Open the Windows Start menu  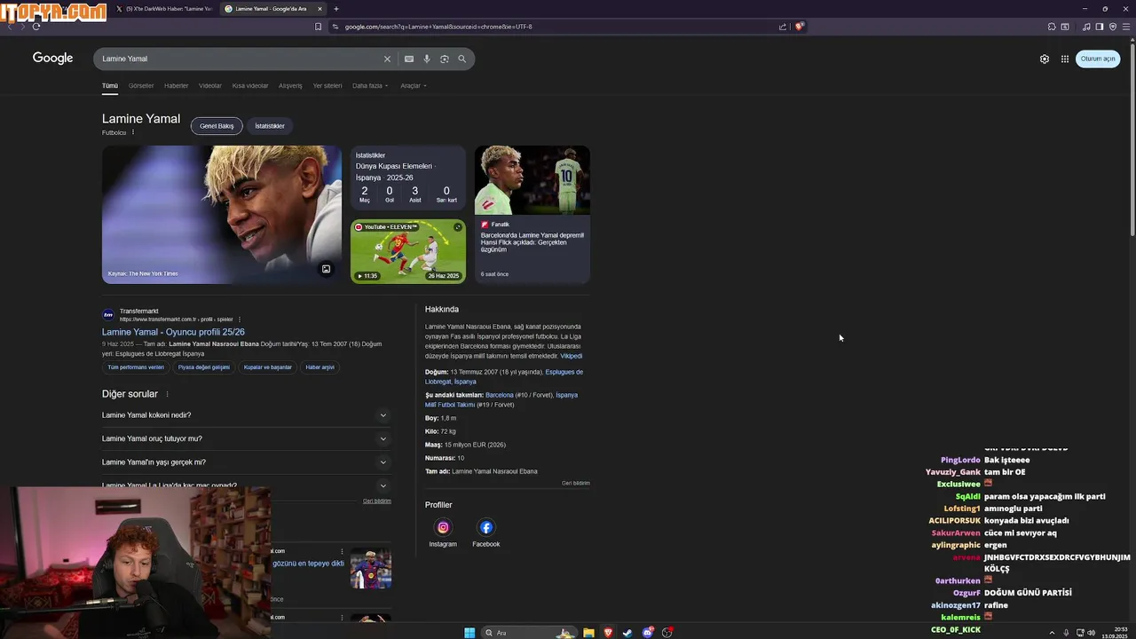pos(469,633)
